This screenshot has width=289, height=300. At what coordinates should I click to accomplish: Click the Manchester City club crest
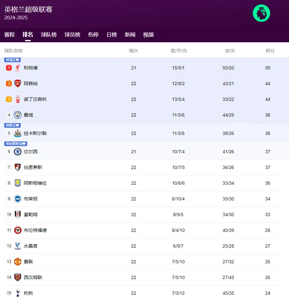18,115
